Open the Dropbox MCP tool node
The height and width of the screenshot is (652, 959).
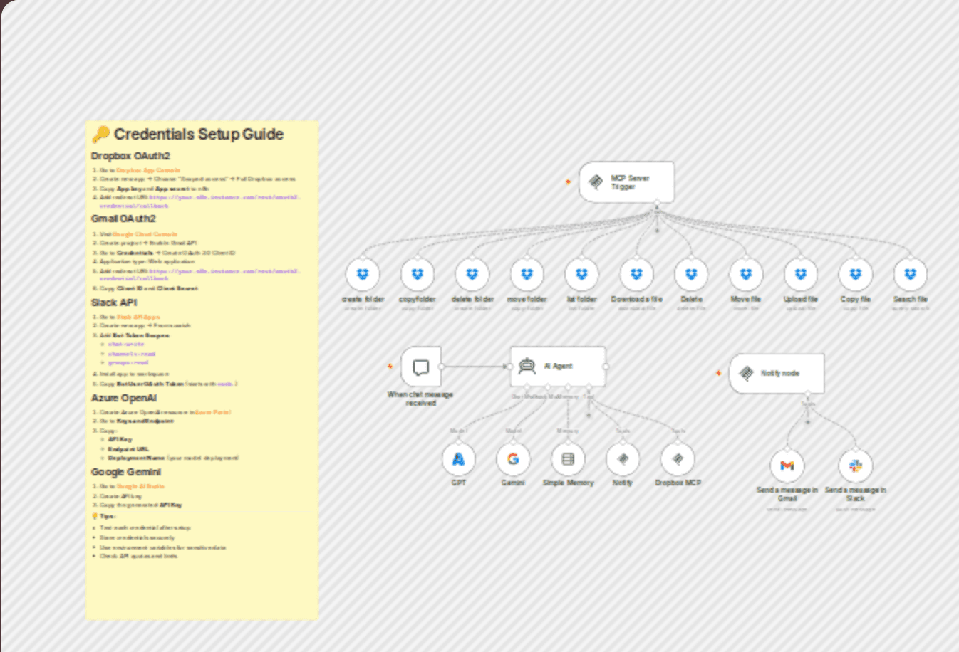678,459
